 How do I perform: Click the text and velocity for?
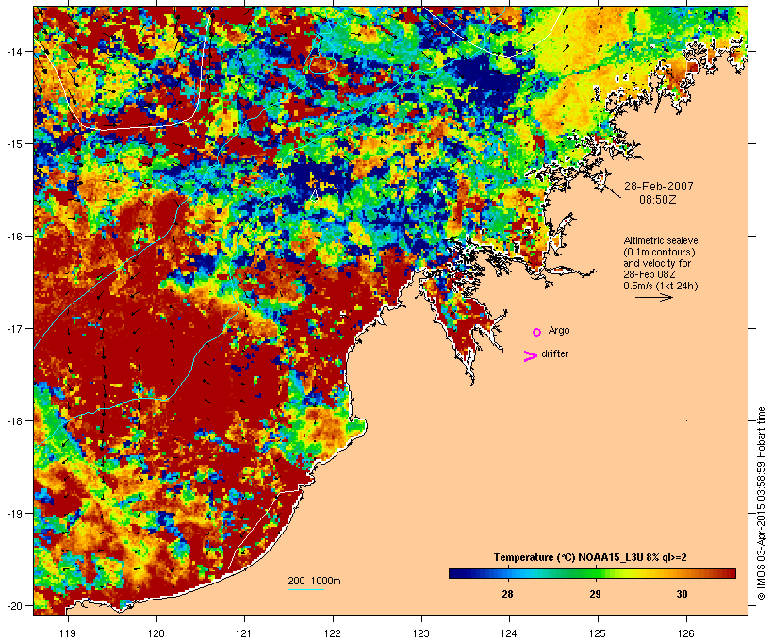click(x=657, y=263)
